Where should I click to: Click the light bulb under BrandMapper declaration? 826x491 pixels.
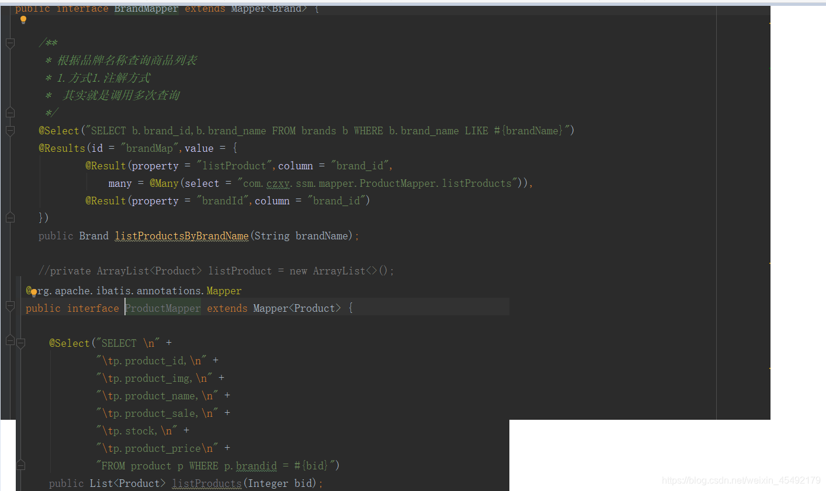tap(23, 20)
